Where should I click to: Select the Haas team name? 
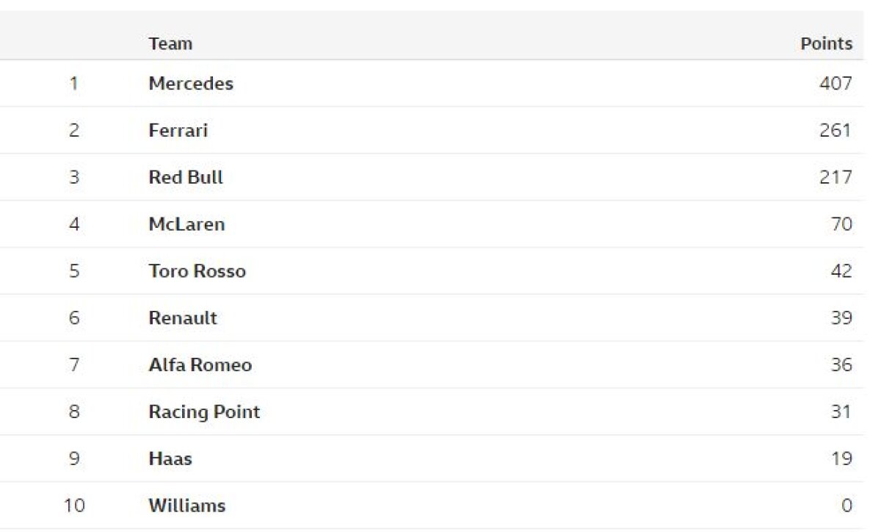coord(170,459)
